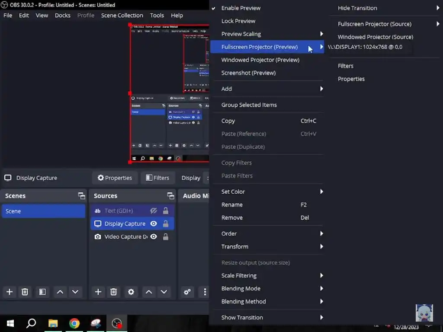
Task: Open scene filters icon in Scenes toolbar
Action: [x=42, y=292]
